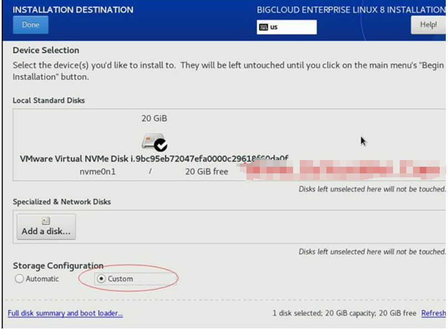
Task: Click the 1 disk selected status text
Action: click(x=344, y=313)
